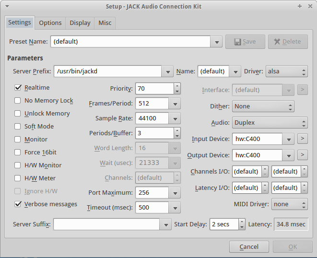Increase output Channels I/O value
317x258 pixels.
(304, 169)
